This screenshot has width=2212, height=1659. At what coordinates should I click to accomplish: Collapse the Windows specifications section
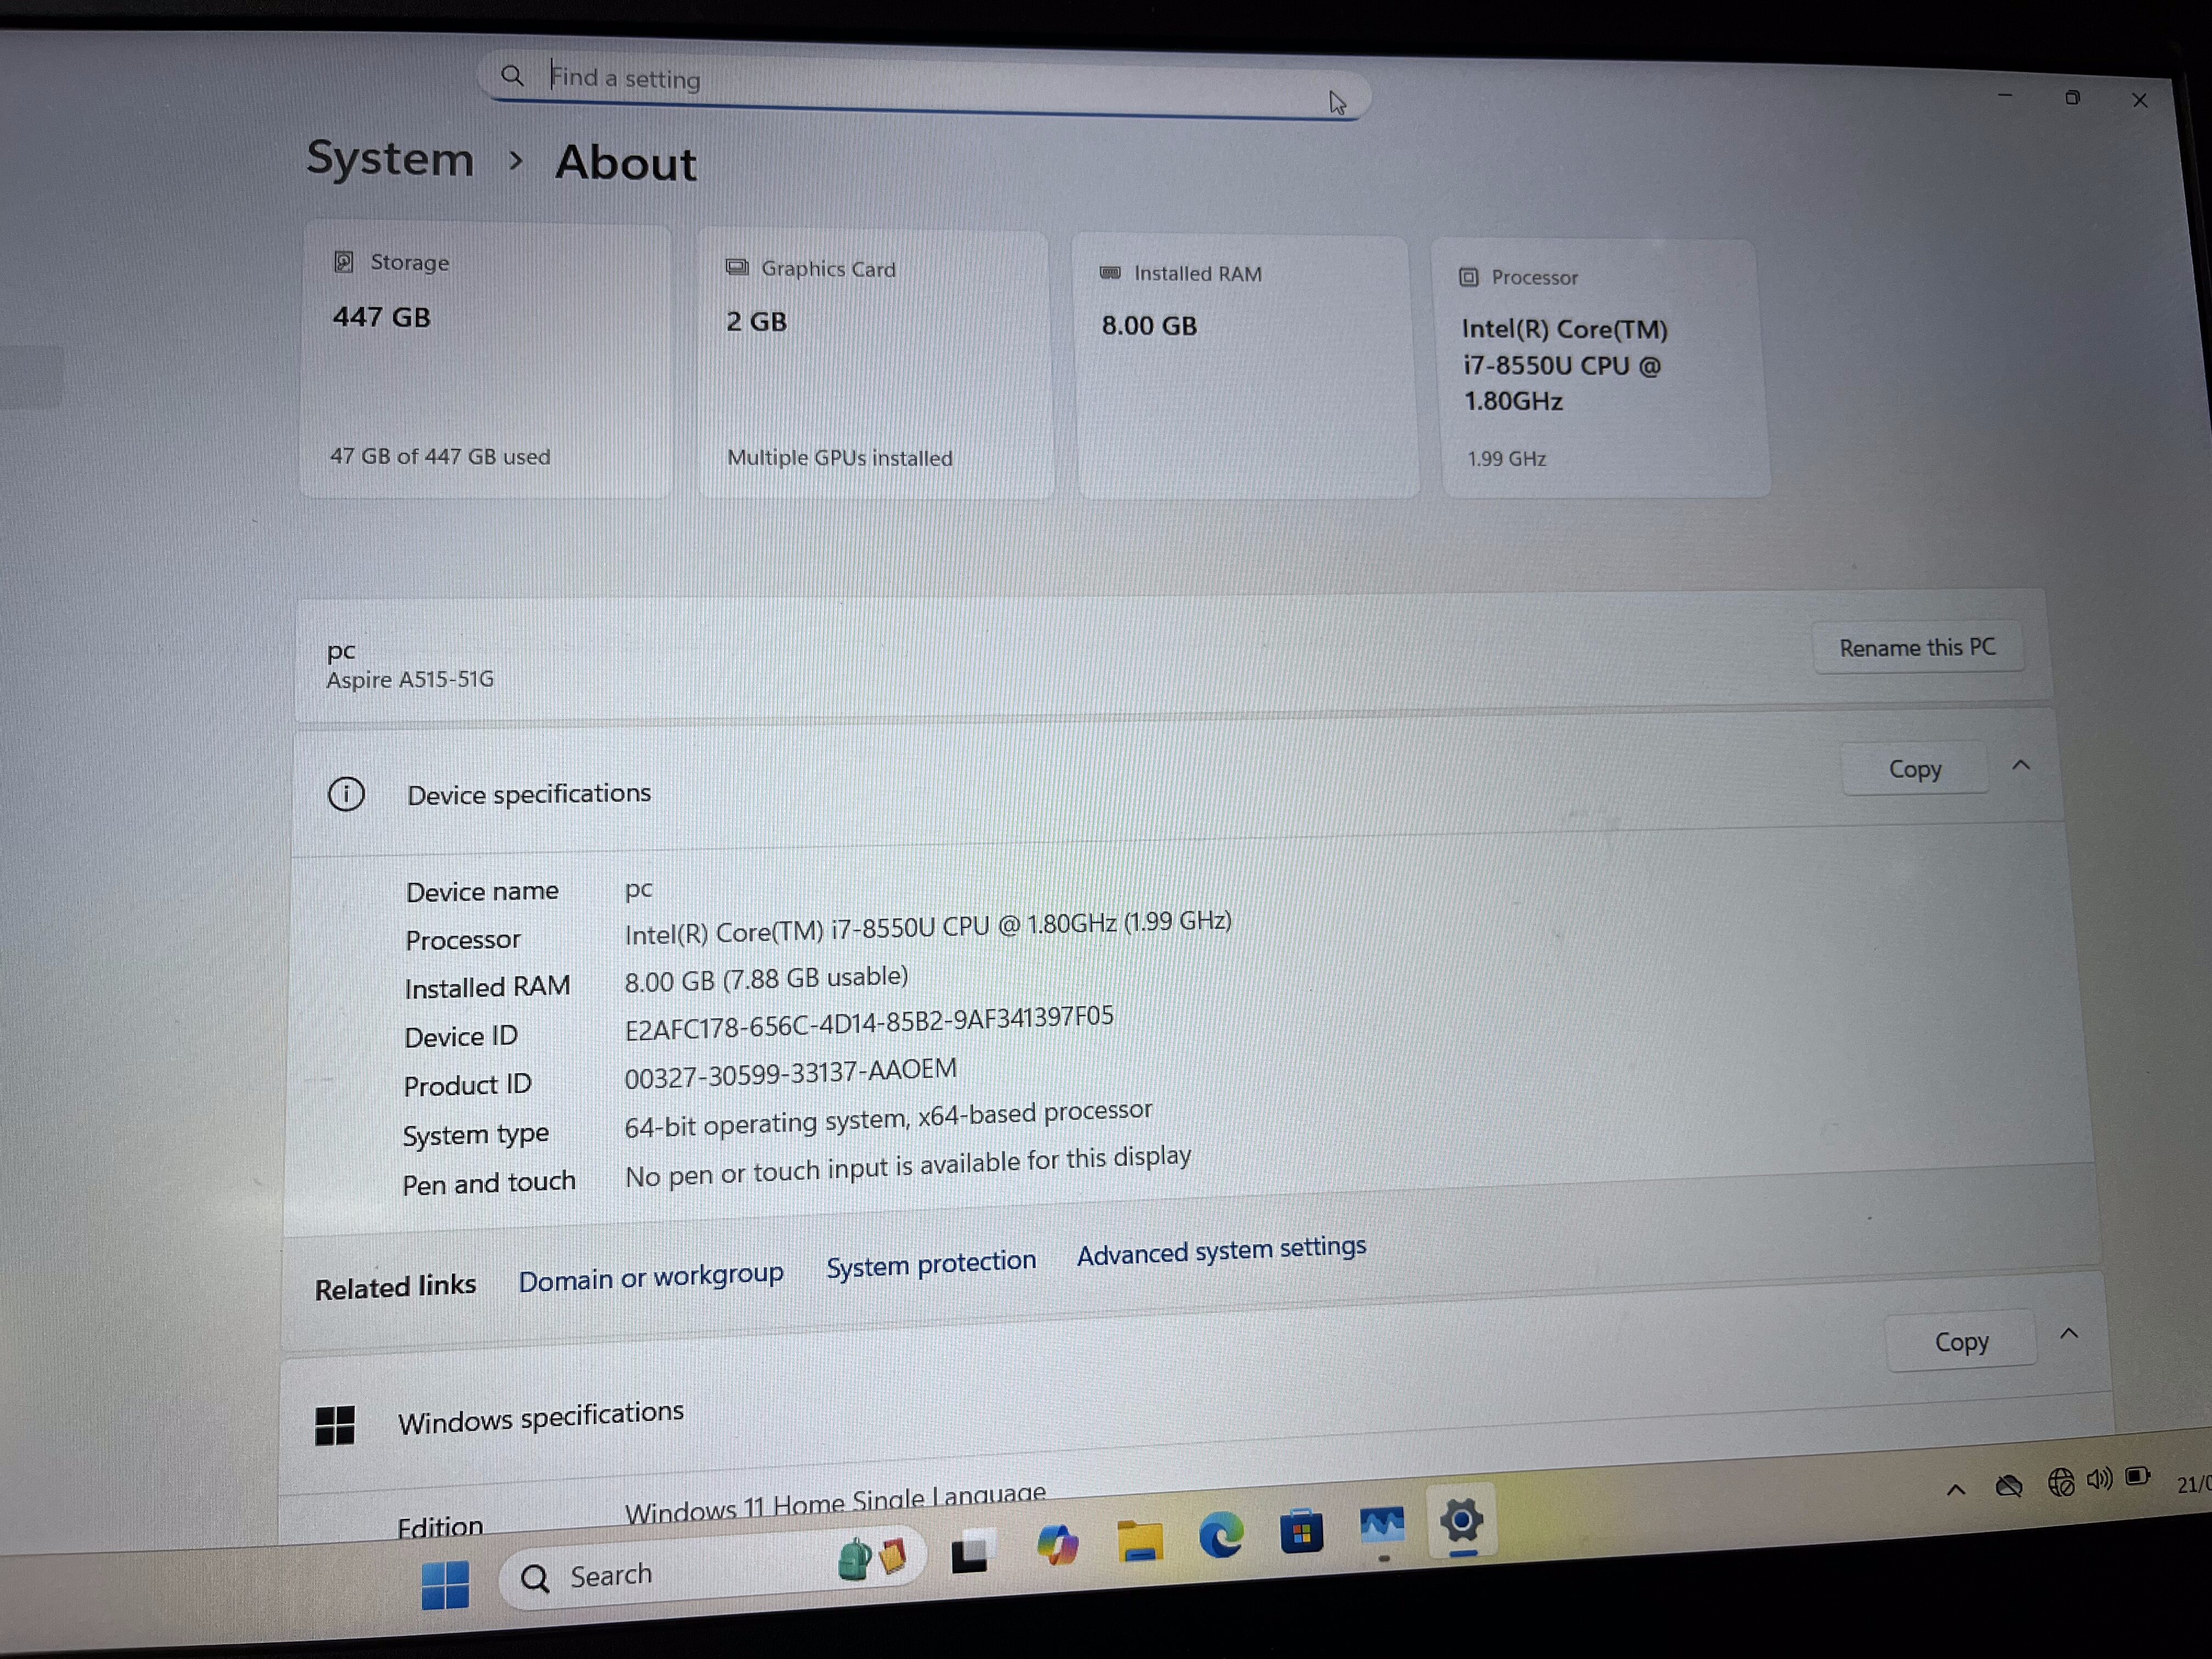[2069, 1333]
